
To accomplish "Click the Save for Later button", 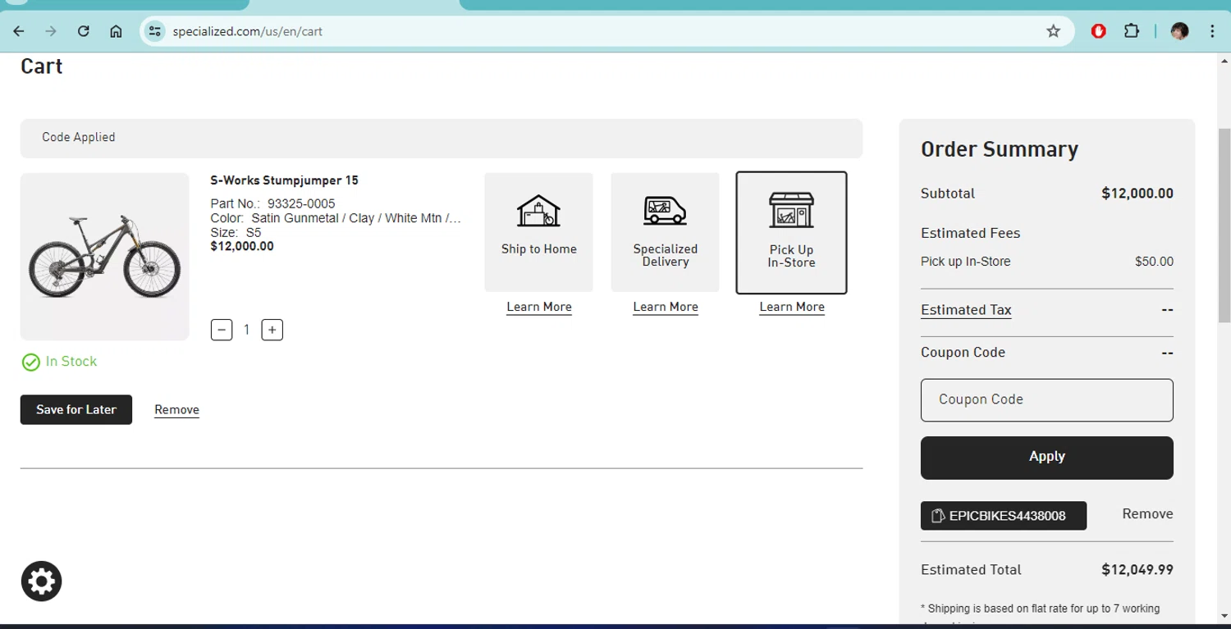I will (x=76, y=409).
